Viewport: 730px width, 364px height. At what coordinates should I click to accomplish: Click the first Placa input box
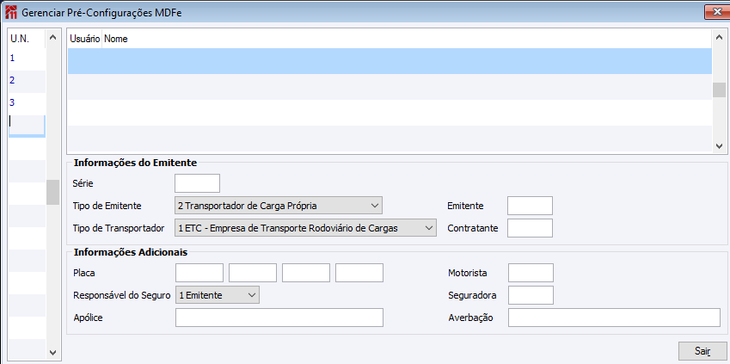199,273
